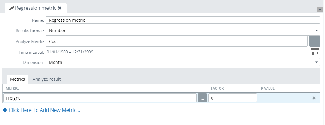
Task: Close the Regression metric tab
Action: pyautogui.click(x=60, y=8)
